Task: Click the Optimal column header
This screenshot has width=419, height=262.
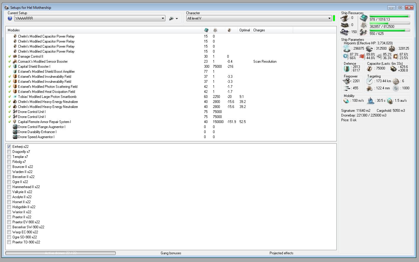Action: click(x=245, y=30)
